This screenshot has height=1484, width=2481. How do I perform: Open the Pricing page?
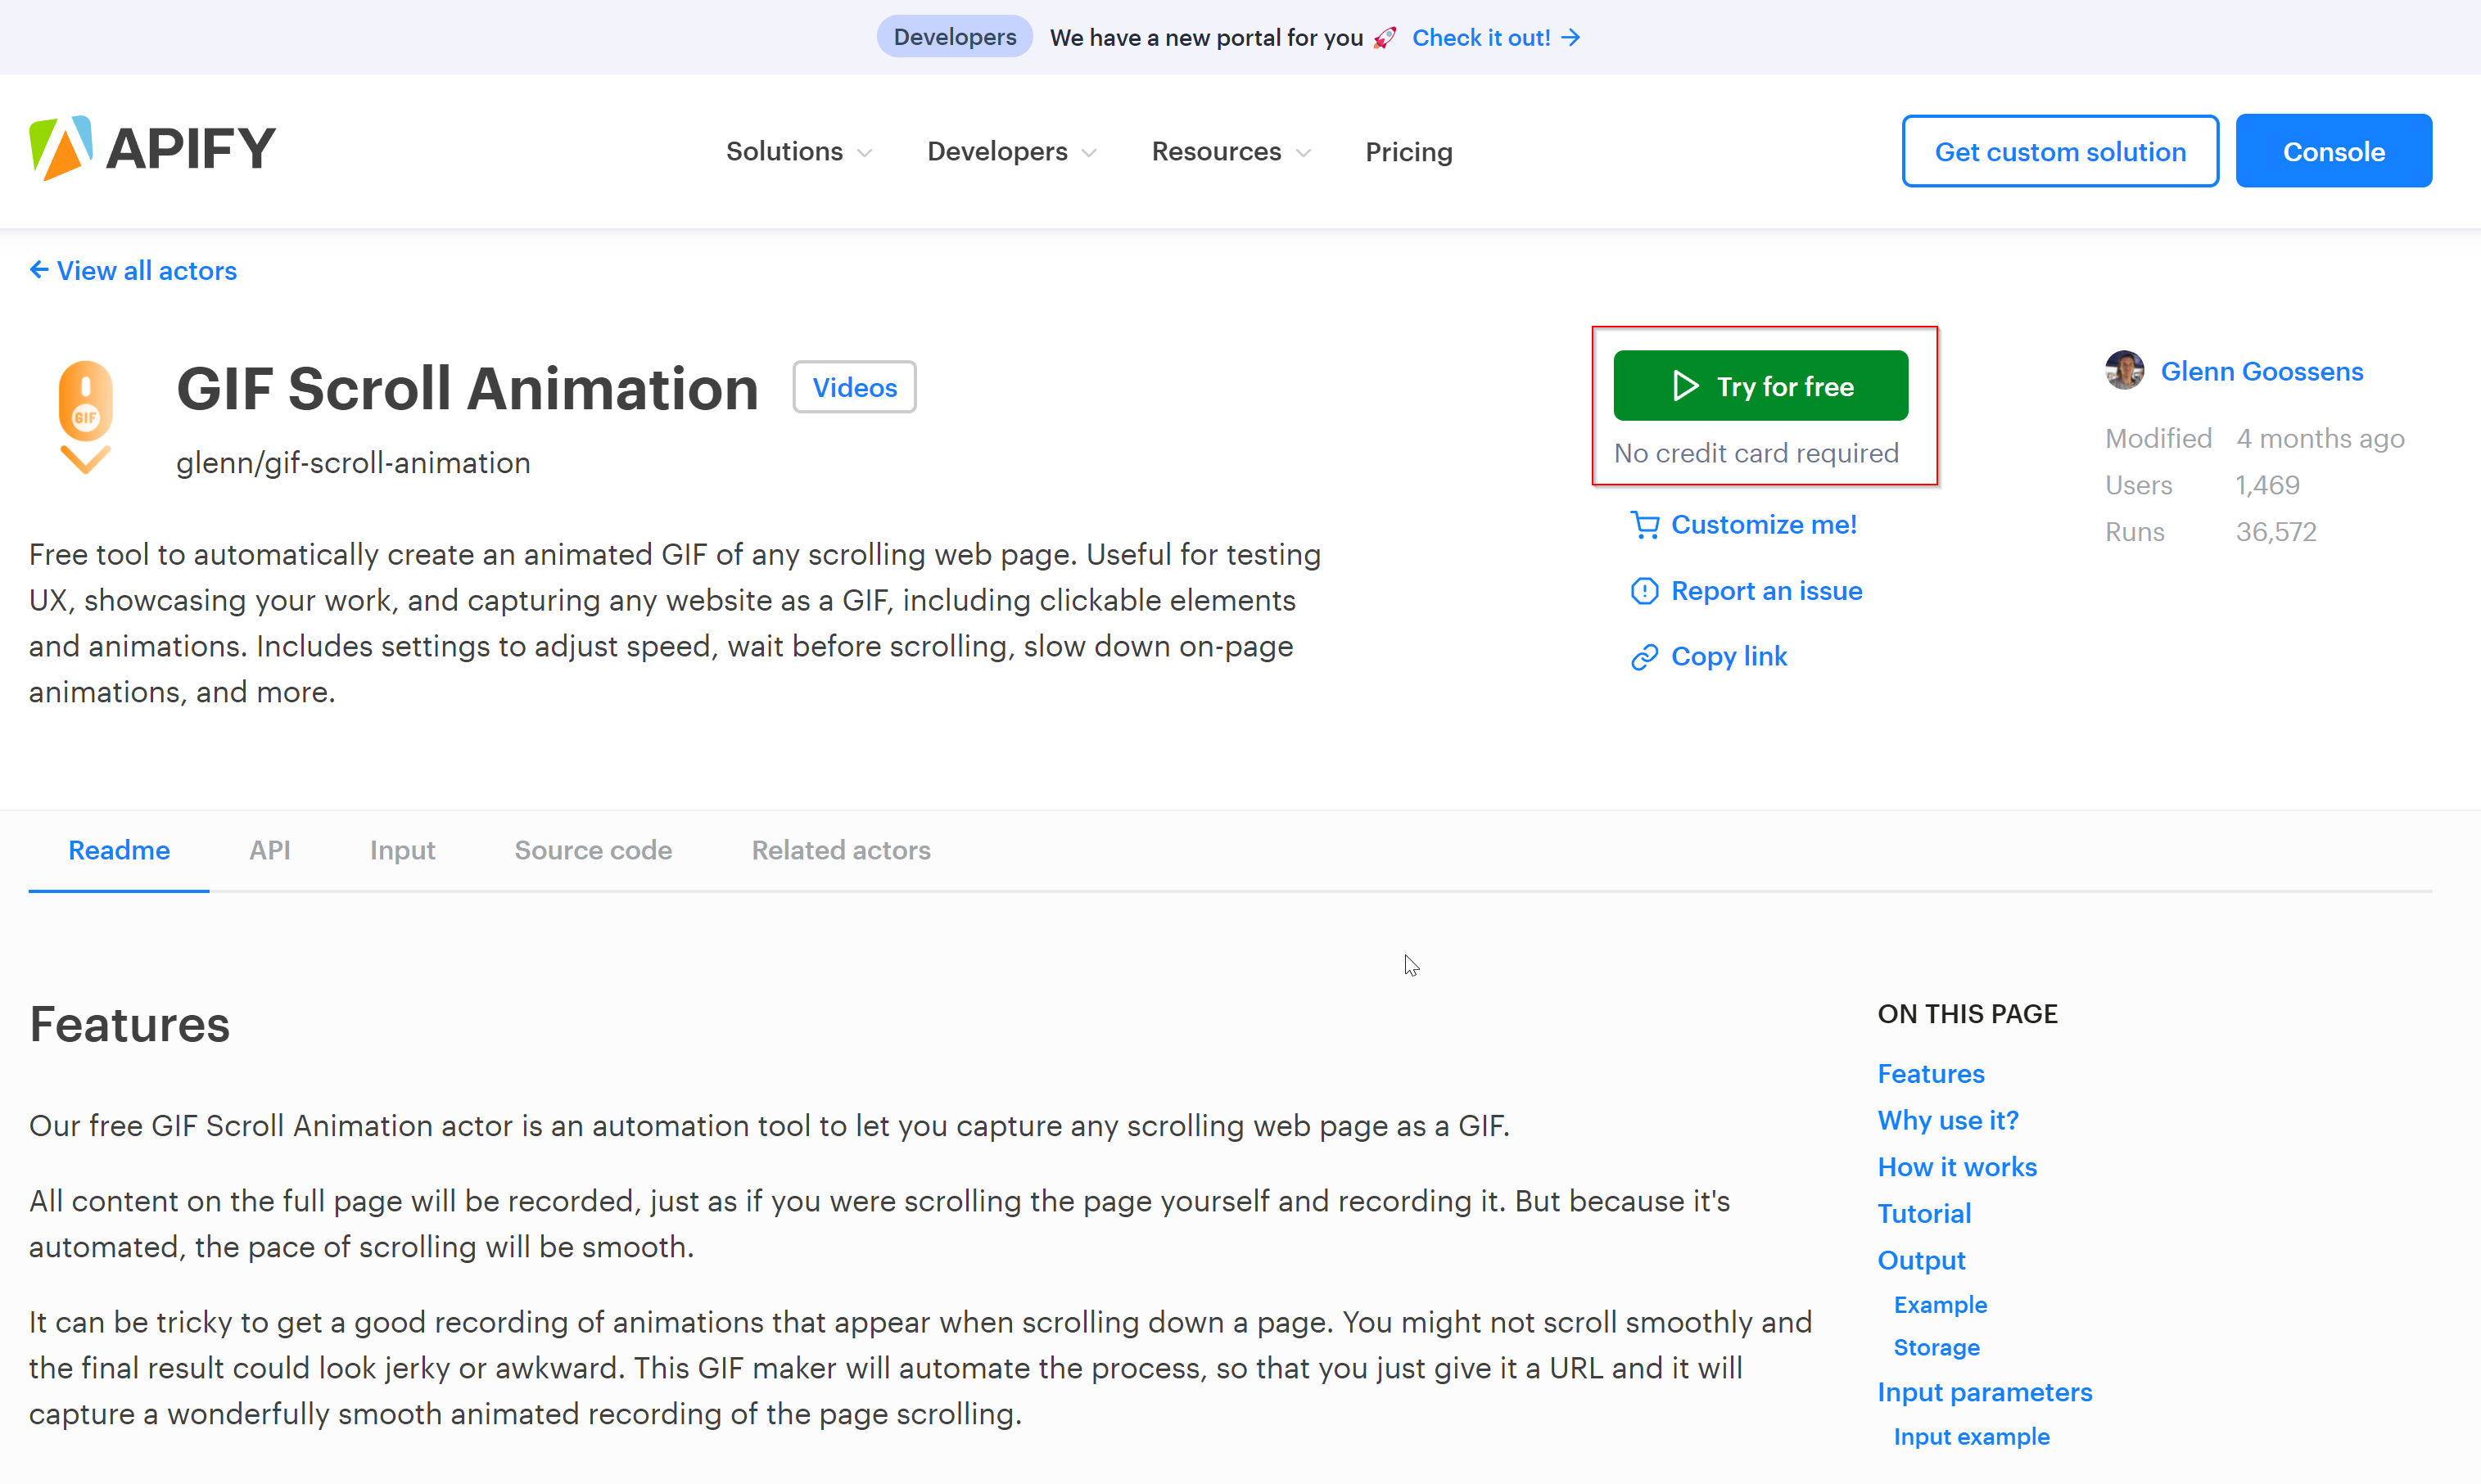1408,152
